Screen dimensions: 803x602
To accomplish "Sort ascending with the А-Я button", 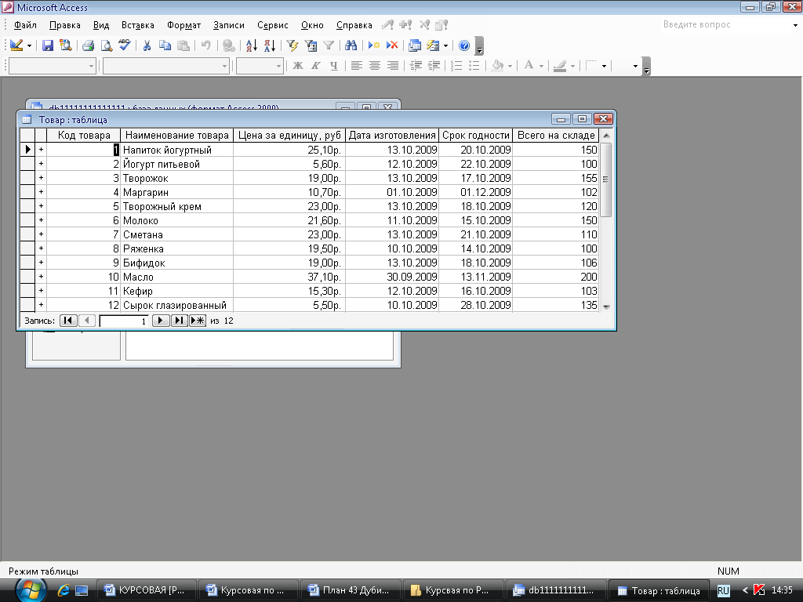I will 251,45.
